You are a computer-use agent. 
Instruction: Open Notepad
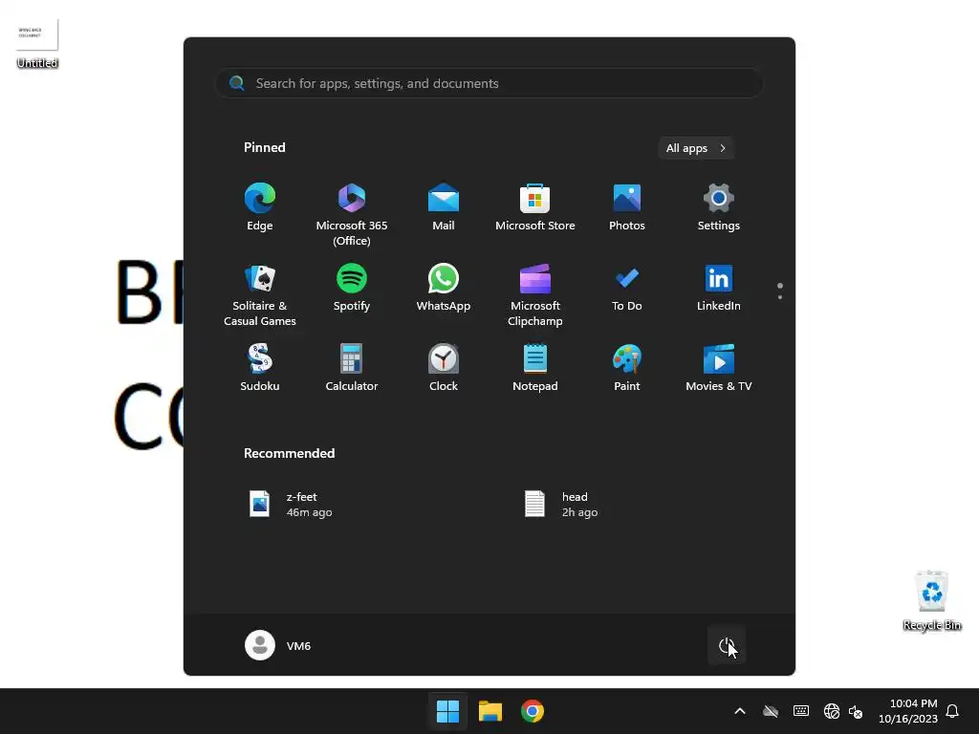(x=535, y=368)
